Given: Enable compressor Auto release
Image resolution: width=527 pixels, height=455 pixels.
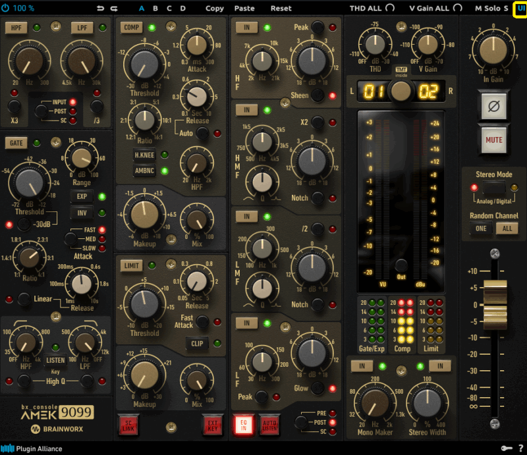Looking at the screenshot, I should pos(202,134).
